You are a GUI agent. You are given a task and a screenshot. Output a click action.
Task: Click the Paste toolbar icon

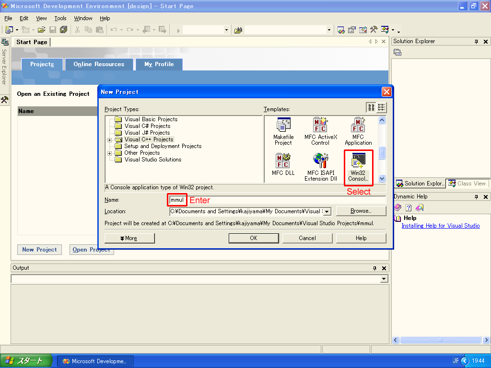tap(100, 30)
